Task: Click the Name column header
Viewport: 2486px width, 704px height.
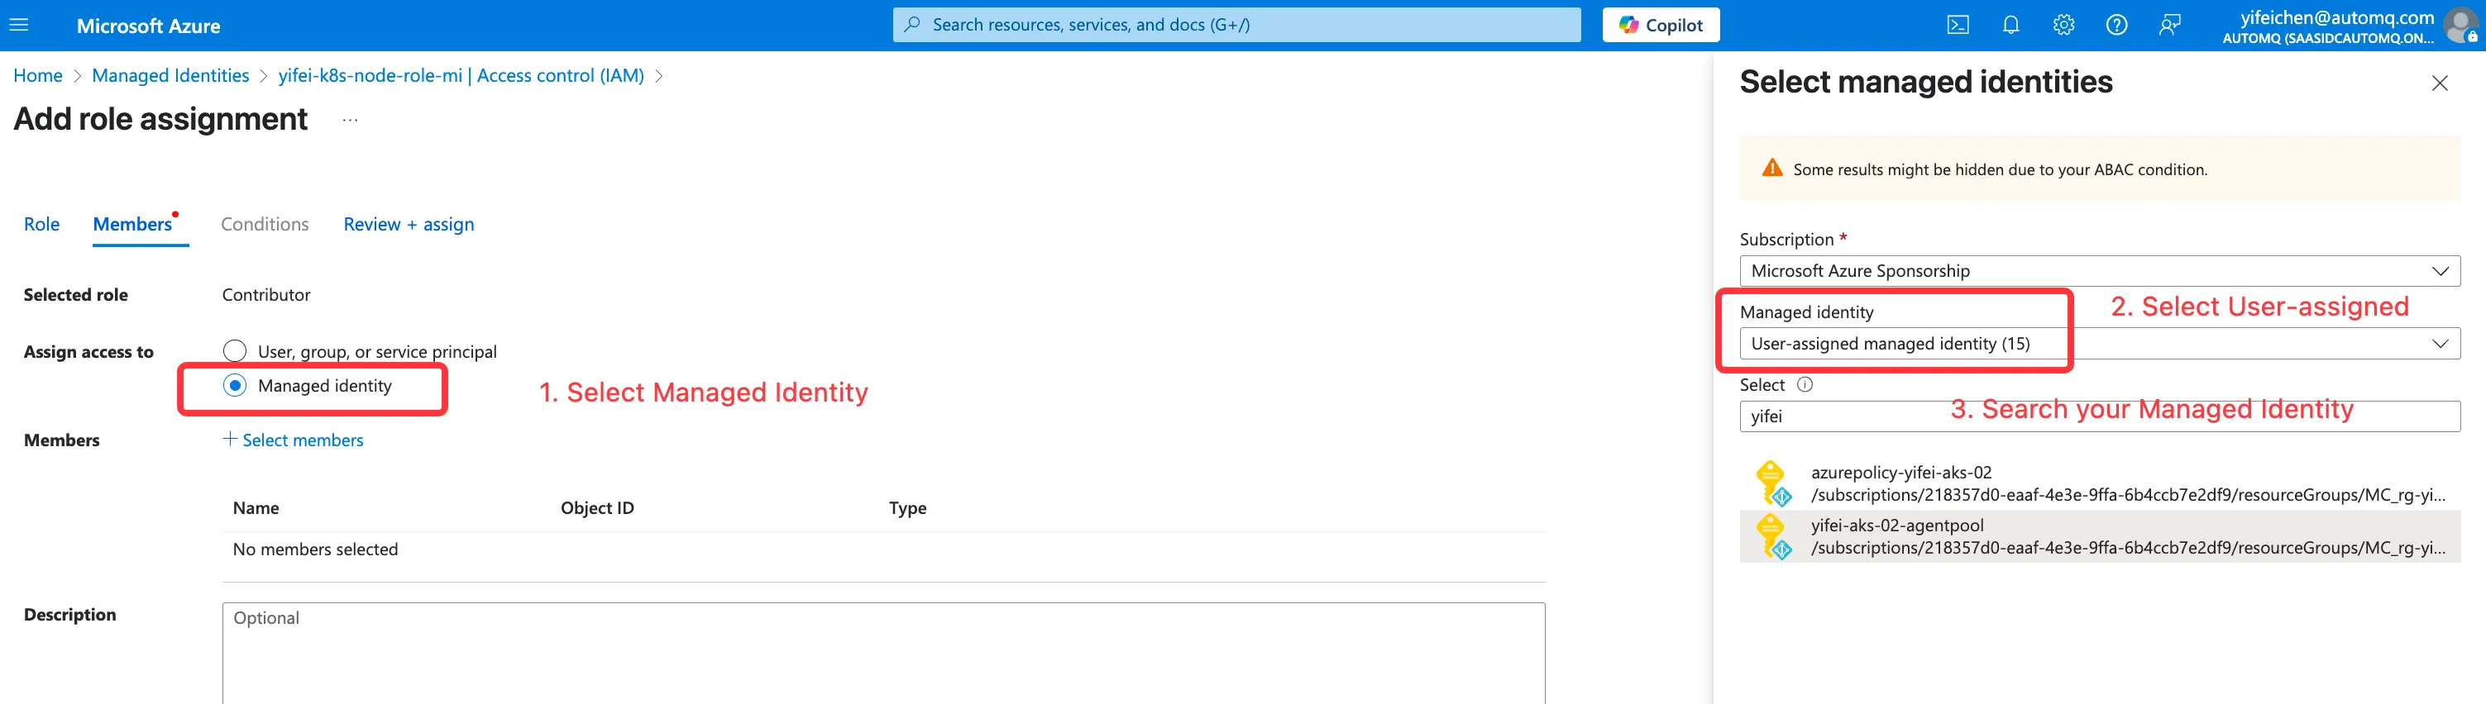Action: (256, 507)
